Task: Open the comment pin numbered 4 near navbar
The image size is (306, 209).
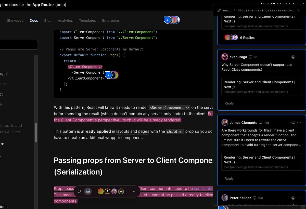Action: 167,20
